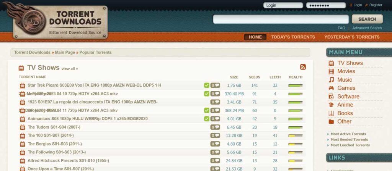Focus the password field

(326, 5)
